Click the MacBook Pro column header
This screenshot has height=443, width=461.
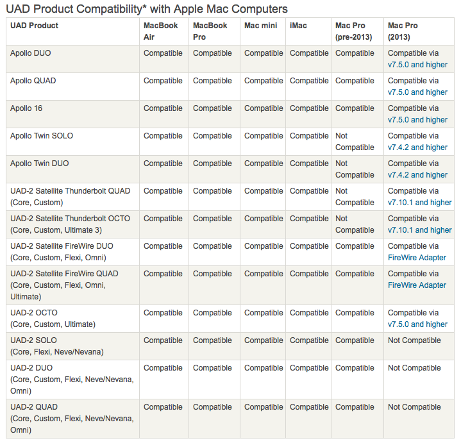tap(210, 31)
